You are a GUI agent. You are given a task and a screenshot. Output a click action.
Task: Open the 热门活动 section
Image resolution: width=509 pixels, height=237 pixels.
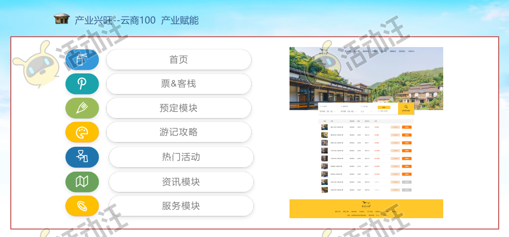coord(181,157)
